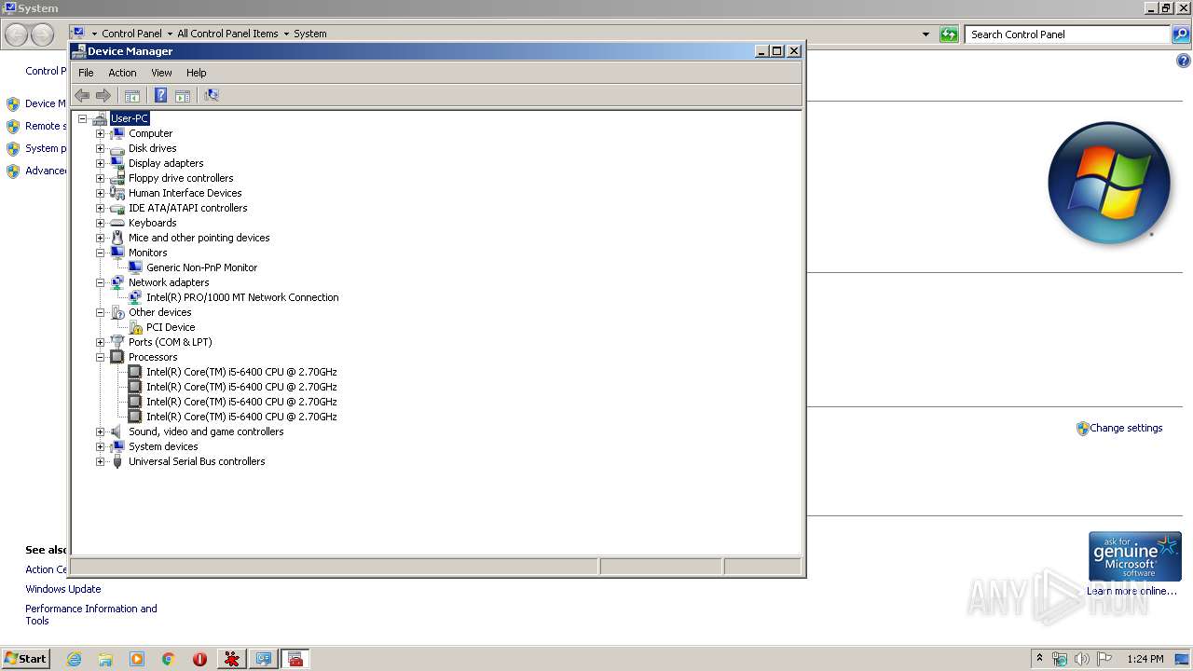Launch Windows Media Player from taskbar
1193x671 pixels.
click(x=137, y=659)
